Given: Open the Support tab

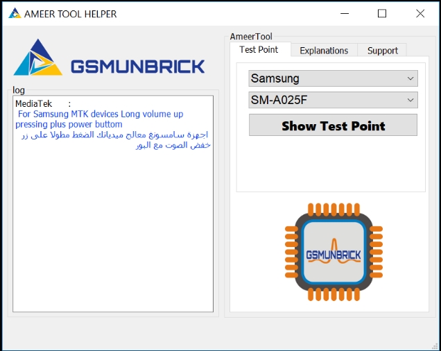Looking at the screenshot, I should (382, 51).
